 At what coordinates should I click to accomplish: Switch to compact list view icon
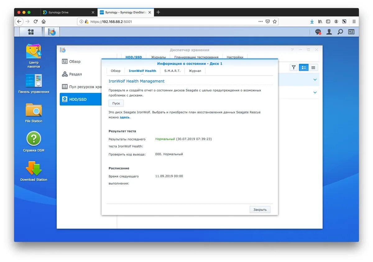coord(313,68)
